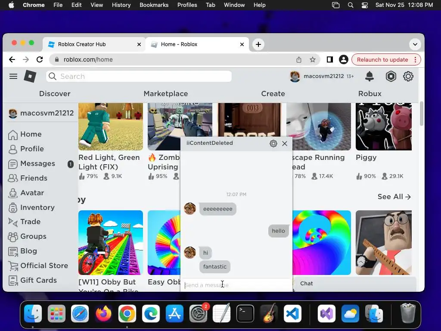Bookmark this page with the star
Screen dimensions: 441x331
(x=313, y=59)
